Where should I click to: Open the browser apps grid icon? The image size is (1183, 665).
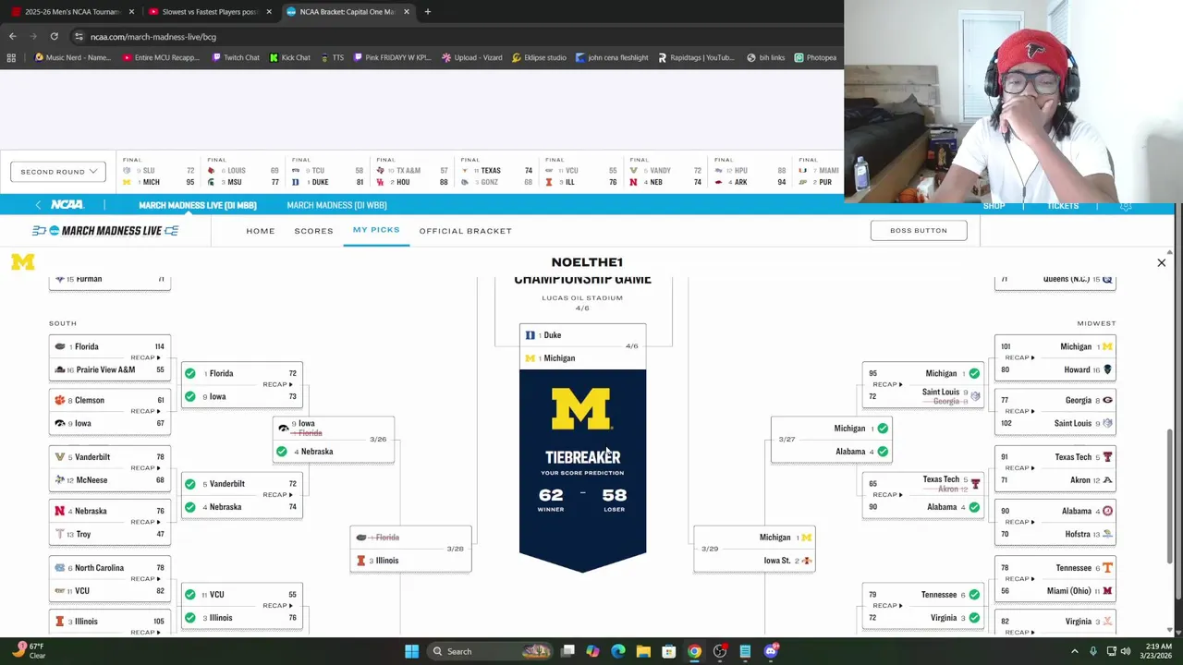coord(11,57)
